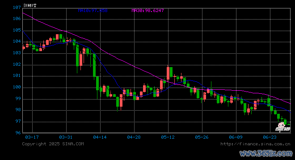Click the 04-14 date axis label
Screen dimensions: 295x160
point(100,137)
